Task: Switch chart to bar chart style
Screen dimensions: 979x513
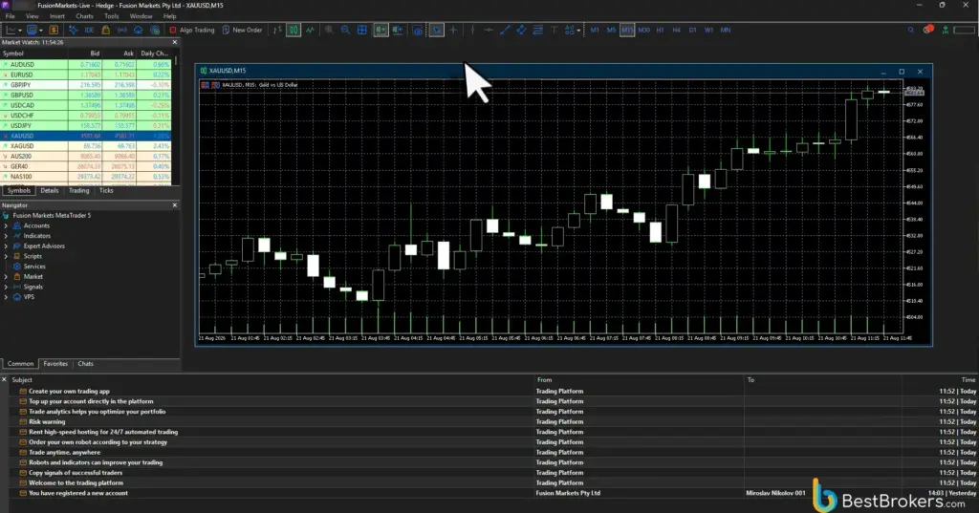Action: [277, 30]
